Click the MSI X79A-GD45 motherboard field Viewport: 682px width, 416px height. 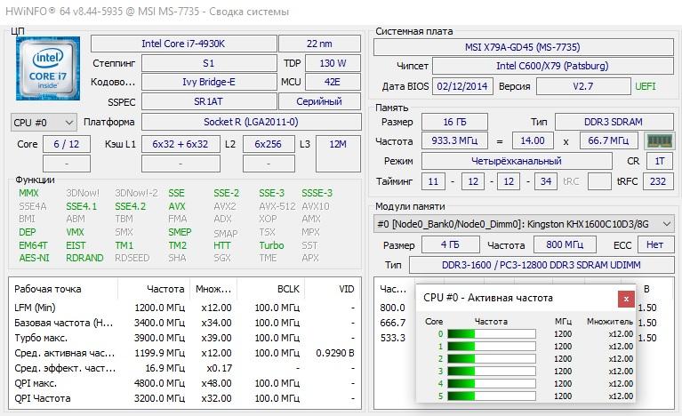point(523,47)
